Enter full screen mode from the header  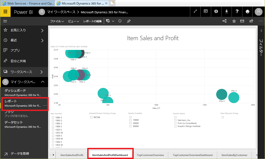pyautogui.click(x=195, y=11)
